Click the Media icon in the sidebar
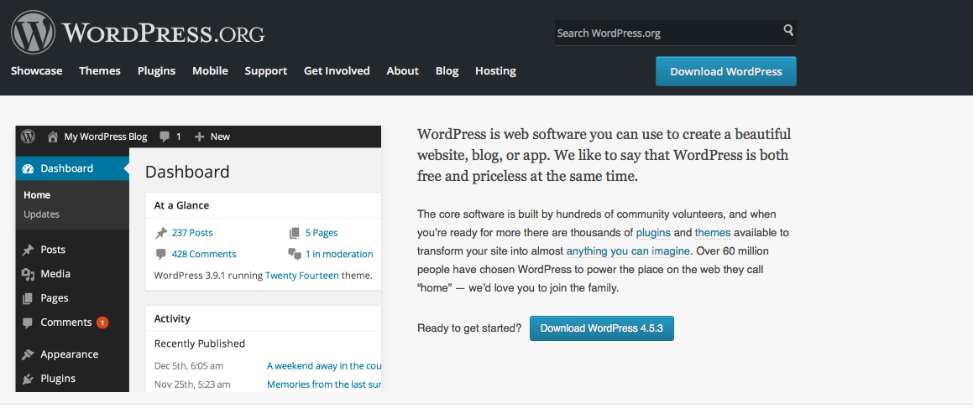This screenshot has height=413, width=973. [x=28, y=274]
